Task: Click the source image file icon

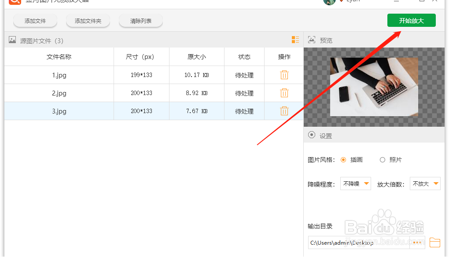Action: [12, 40]
